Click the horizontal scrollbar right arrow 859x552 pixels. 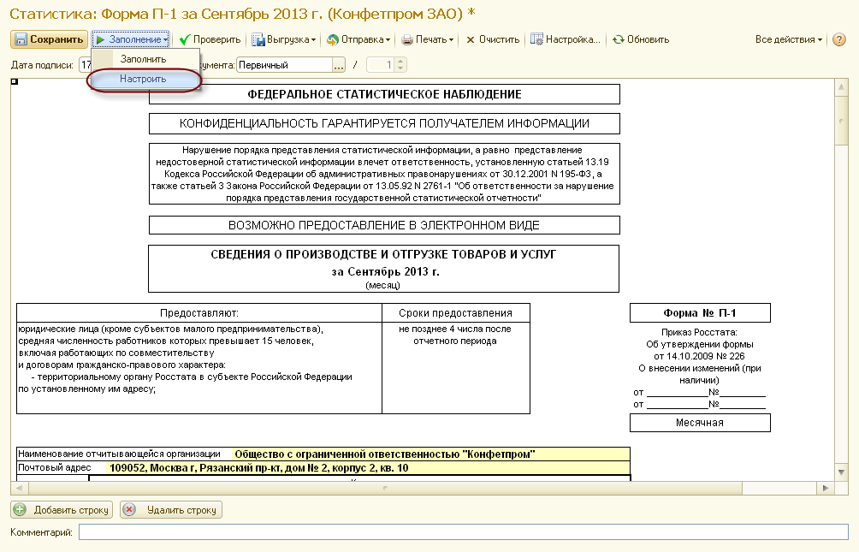826,488
